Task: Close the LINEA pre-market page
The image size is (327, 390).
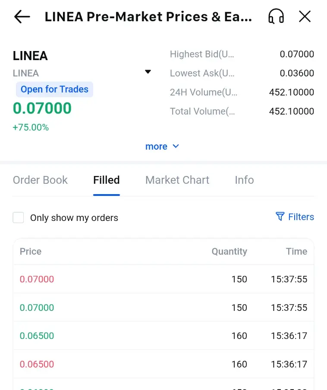Action: click(305, 17)
